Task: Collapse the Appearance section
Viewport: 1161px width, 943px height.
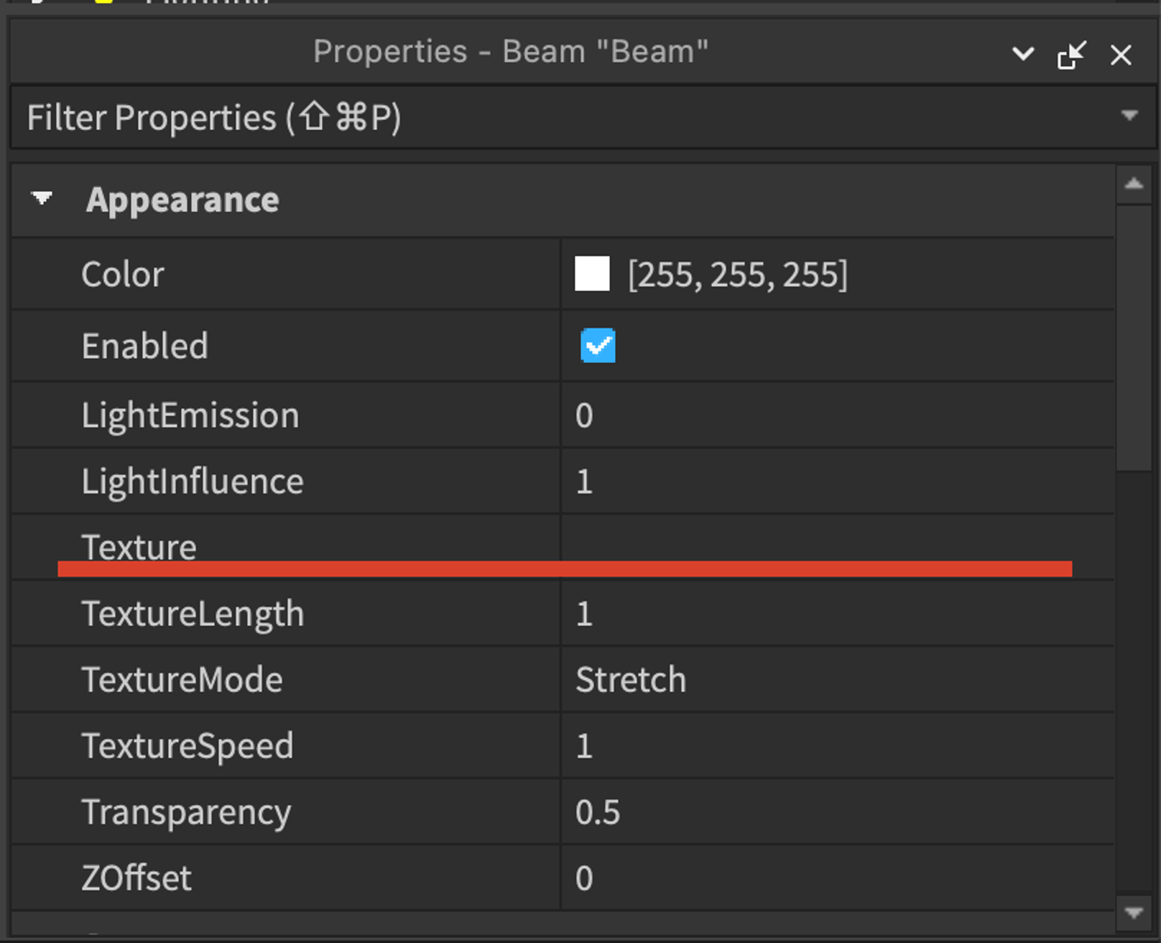Action: [42, 198]
